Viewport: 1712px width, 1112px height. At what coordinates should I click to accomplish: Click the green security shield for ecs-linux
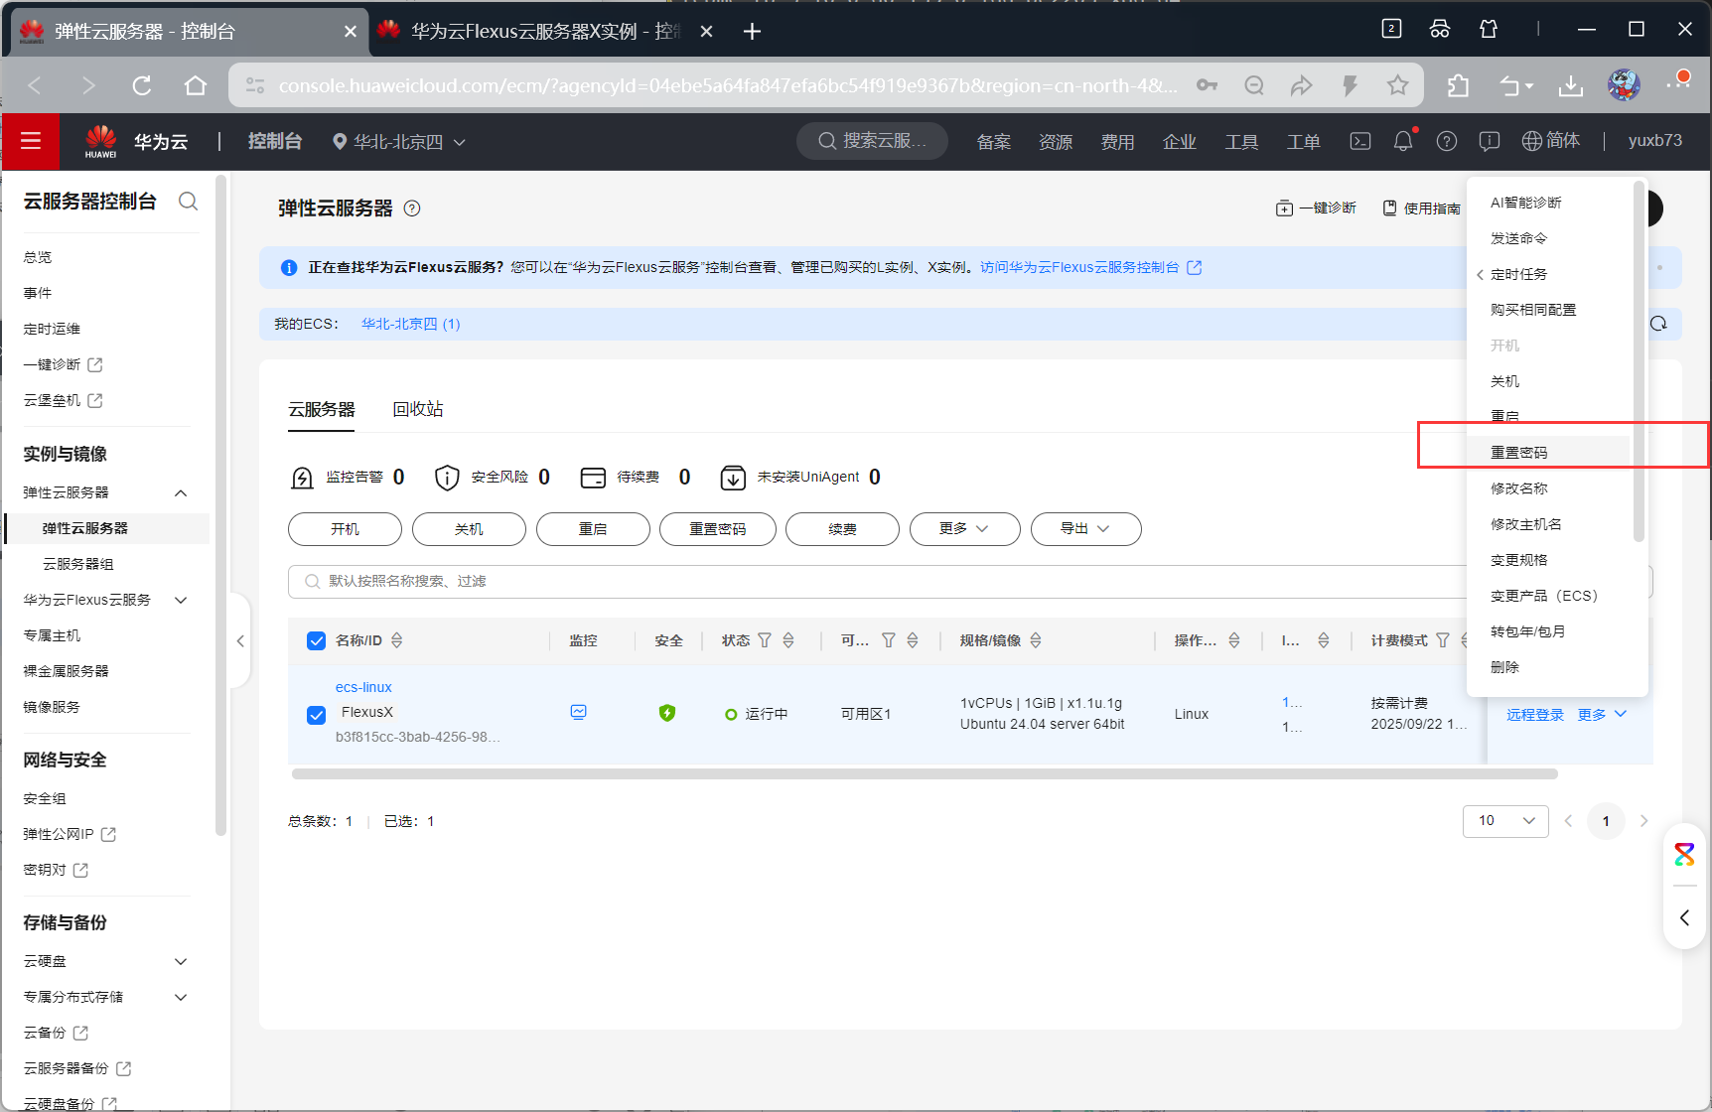pyautogui.click(x=667, y=712)
